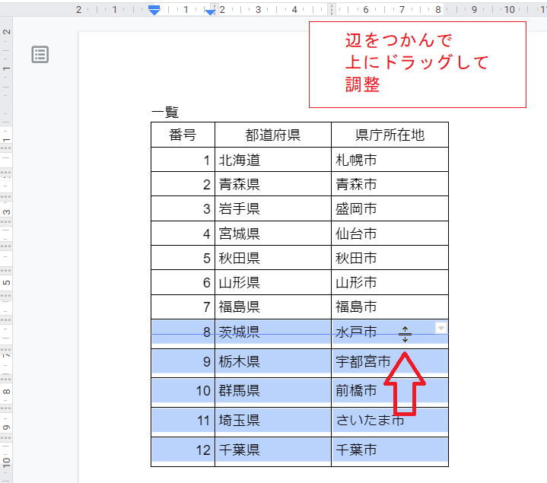Click the number 3 cell in 岩手県 row
The height and width of the screenshot is (483, 547).
(183, 208)
